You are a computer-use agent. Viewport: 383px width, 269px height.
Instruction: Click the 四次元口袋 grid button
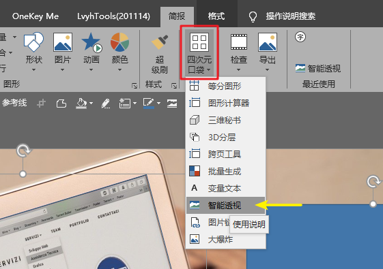pos(199,52)
